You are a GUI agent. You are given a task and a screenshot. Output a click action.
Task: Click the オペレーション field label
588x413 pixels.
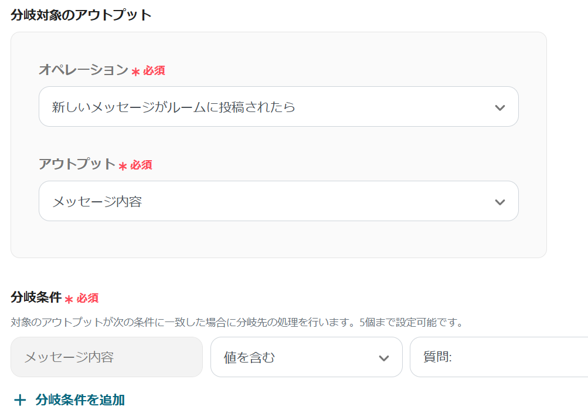pos(83,70)
